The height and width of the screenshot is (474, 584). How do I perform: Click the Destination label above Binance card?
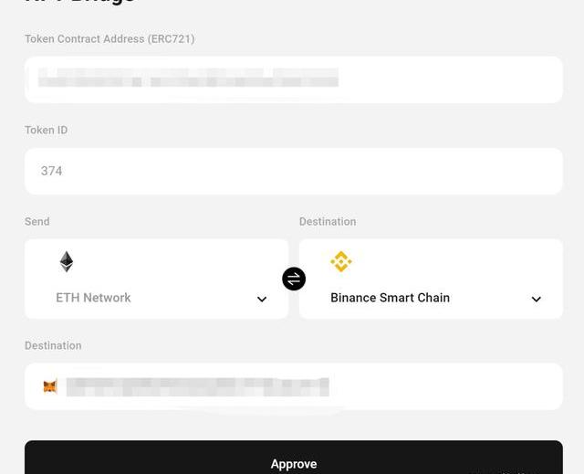pyautogui.click(x=328, y=222)
